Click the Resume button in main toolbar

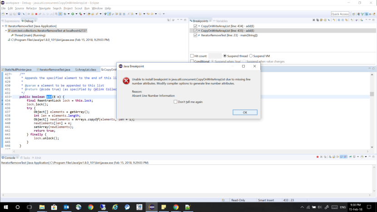[28, 14]
